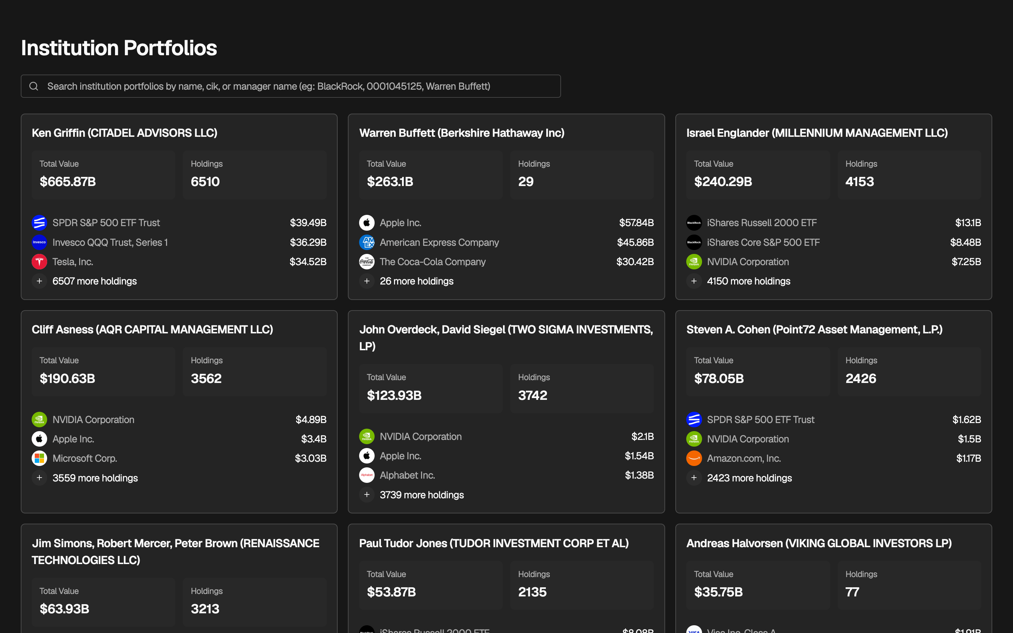Expand the plus icon for 3739 more holdings
Screen dimensions: 1013x633
coord(367,495)
